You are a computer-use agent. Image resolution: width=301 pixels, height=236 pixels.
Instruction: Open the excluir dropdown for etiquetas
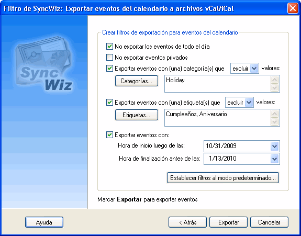pyautogui.click(x=249, y=102)
